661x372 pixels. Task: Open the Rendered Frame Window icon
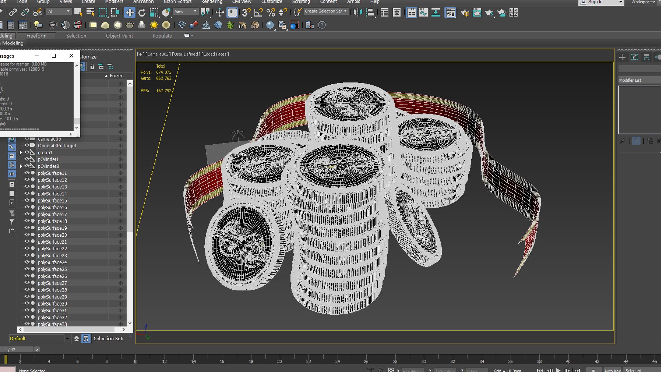pos(477,13)
